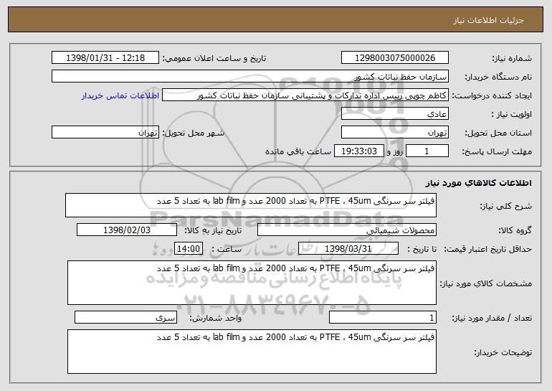
Task: Click the label شهر محل تحویل
Action: (193, 133)
